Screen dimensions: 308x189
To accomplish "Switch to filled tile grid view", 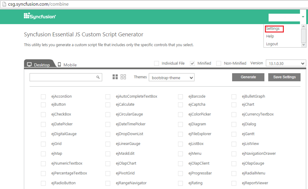I will [115, 77].
